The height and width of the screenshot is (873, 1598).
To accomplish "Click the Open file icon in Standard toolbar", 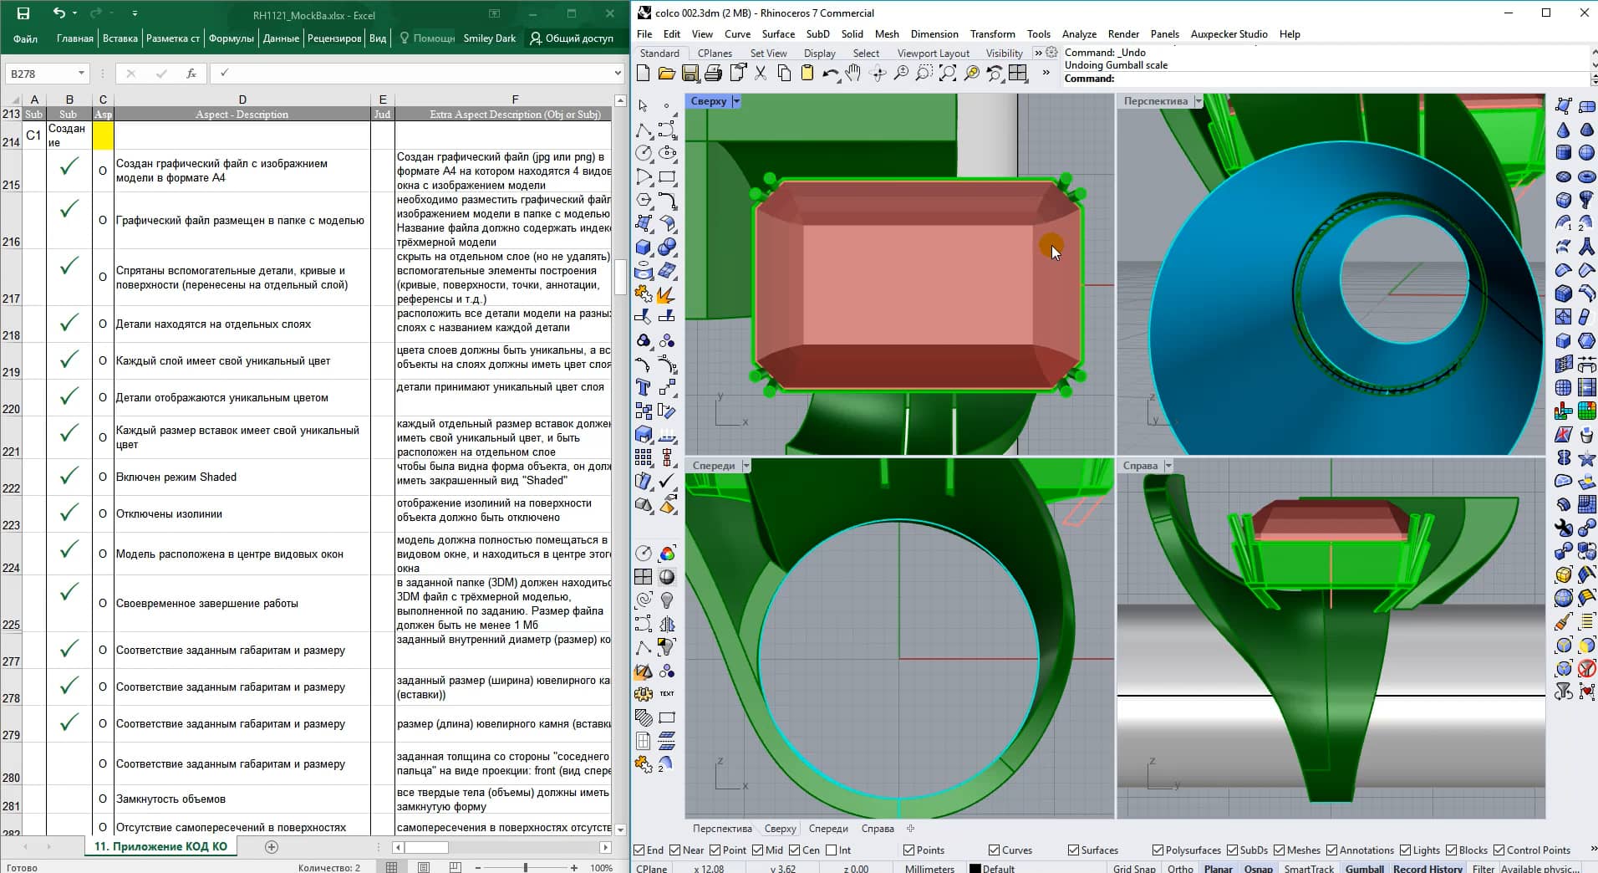I will (668, 74).
